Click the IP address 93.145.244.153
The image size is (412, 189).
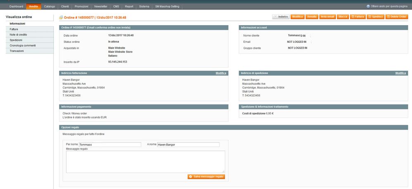[x=118, y=62]
